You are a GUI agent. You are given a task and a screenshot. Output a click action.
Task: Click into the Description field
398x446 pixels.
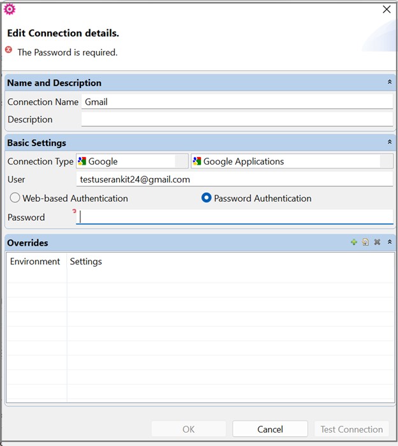(237, 119)
